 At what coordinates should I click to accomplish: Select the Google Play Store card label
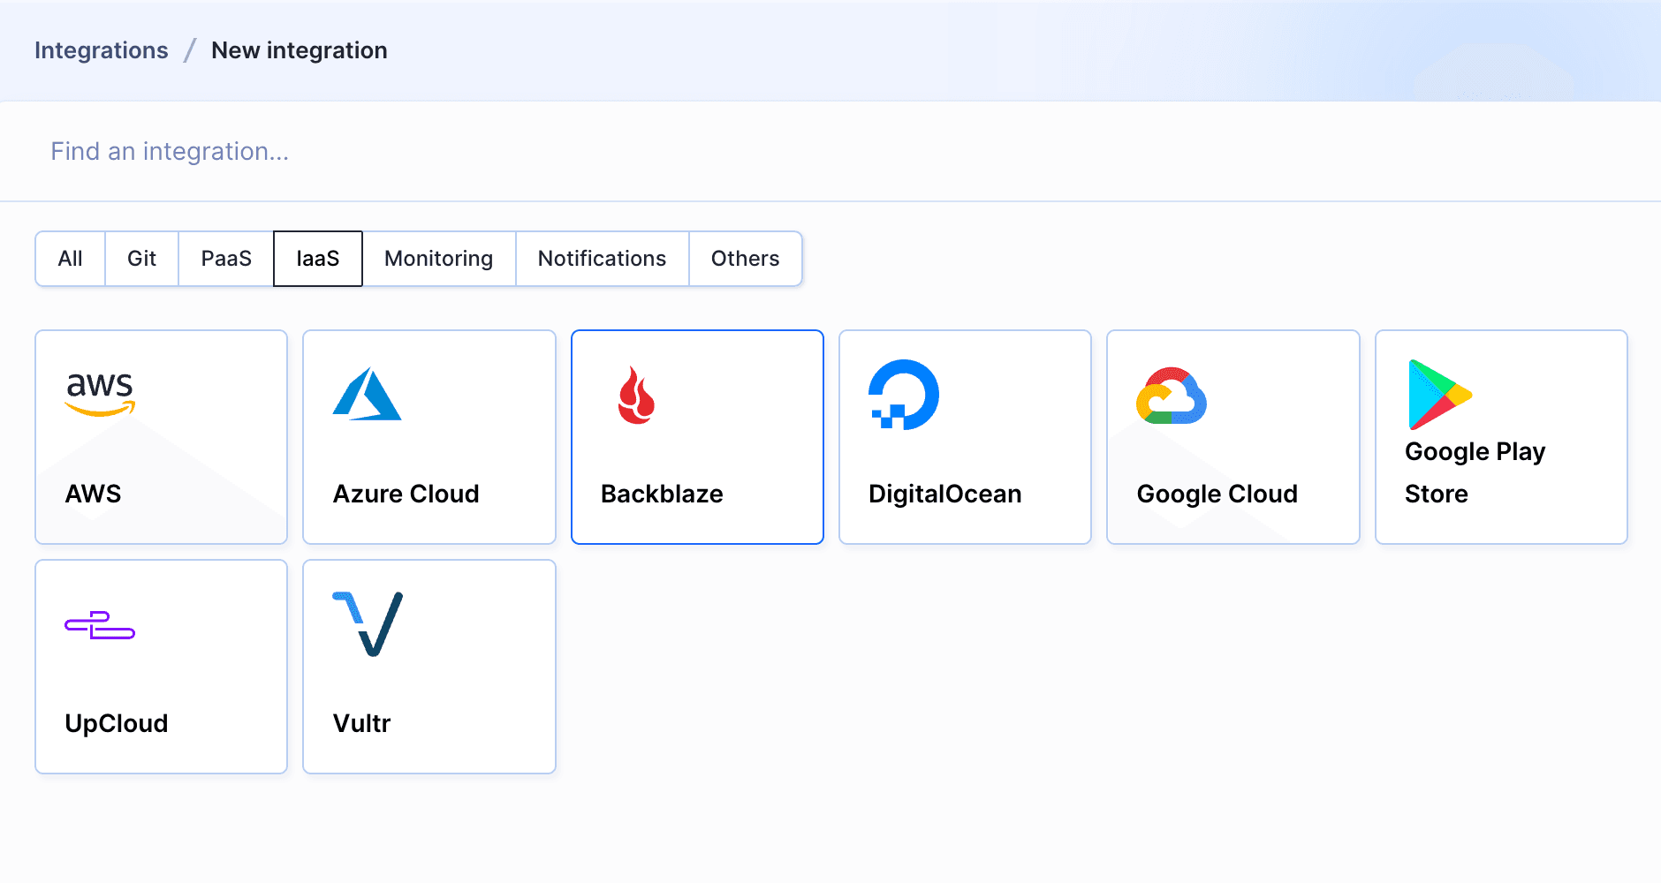click(1475, 472)
